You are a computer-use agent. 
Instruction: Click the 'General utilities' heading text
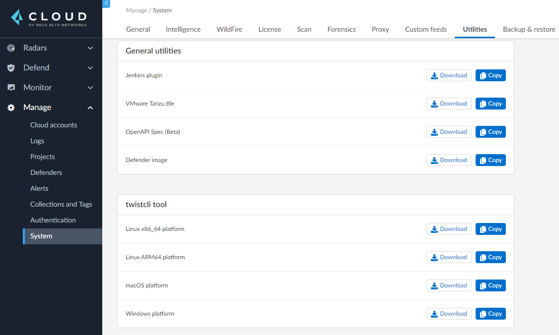[x=153, y=51]
